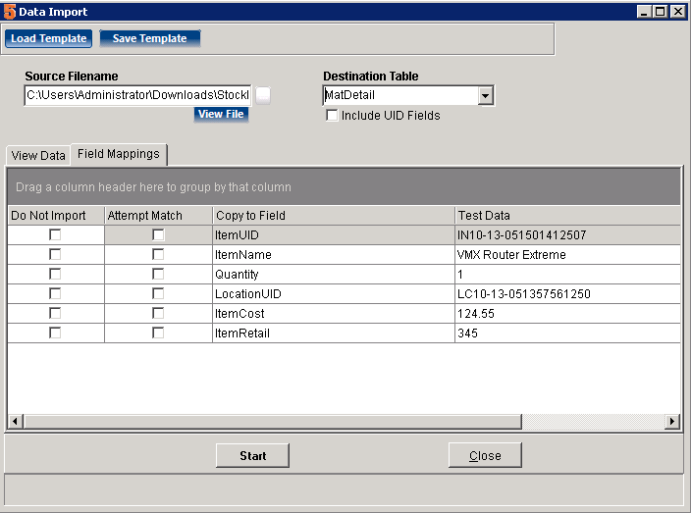Maximize the Data Import window
Viewport: 691px width, 513px height.
click(660, 12)
